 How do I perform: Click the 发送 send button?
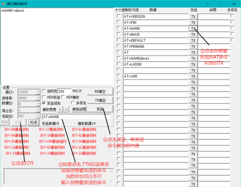click(100, 109)
